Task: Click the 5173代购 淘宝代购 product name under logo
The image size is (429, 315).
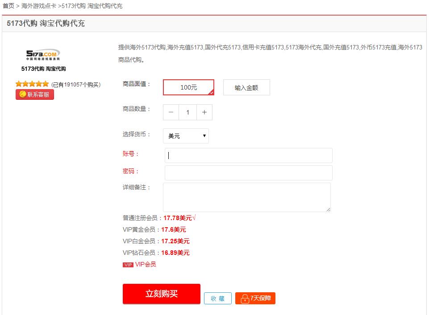Action: coord(43,69)
